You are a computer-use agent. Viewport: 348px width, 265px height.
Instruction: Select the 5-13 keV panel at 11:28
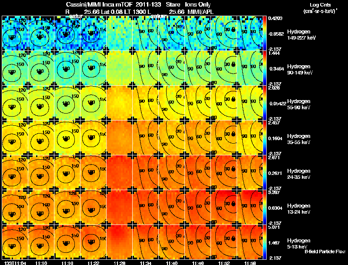(119, 242)
